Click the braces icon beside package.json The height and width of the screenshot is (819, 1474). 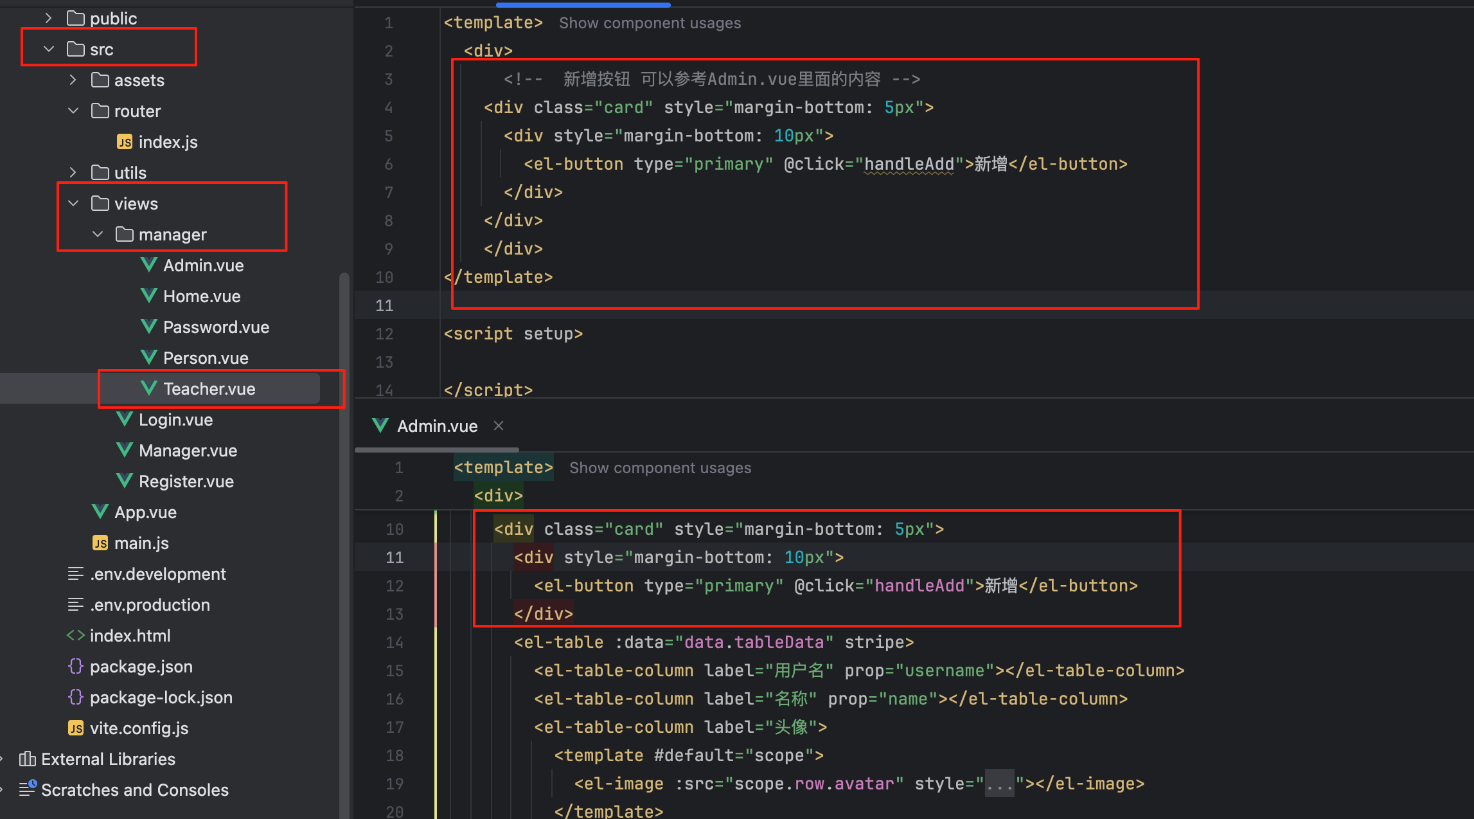click(x=76, y=667)
